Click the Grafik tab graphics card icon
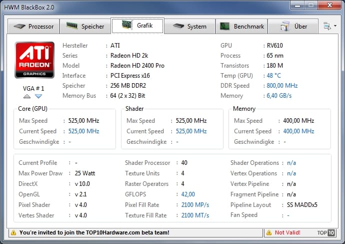 127,25
